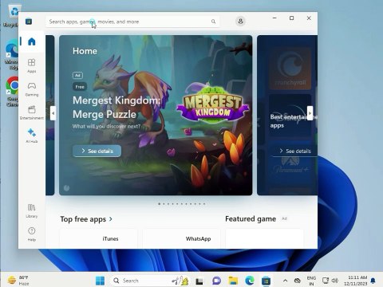Screen dimensions: 383x287
Task: Open the weather widget on taskbar
Action: [x=18, y=281]
